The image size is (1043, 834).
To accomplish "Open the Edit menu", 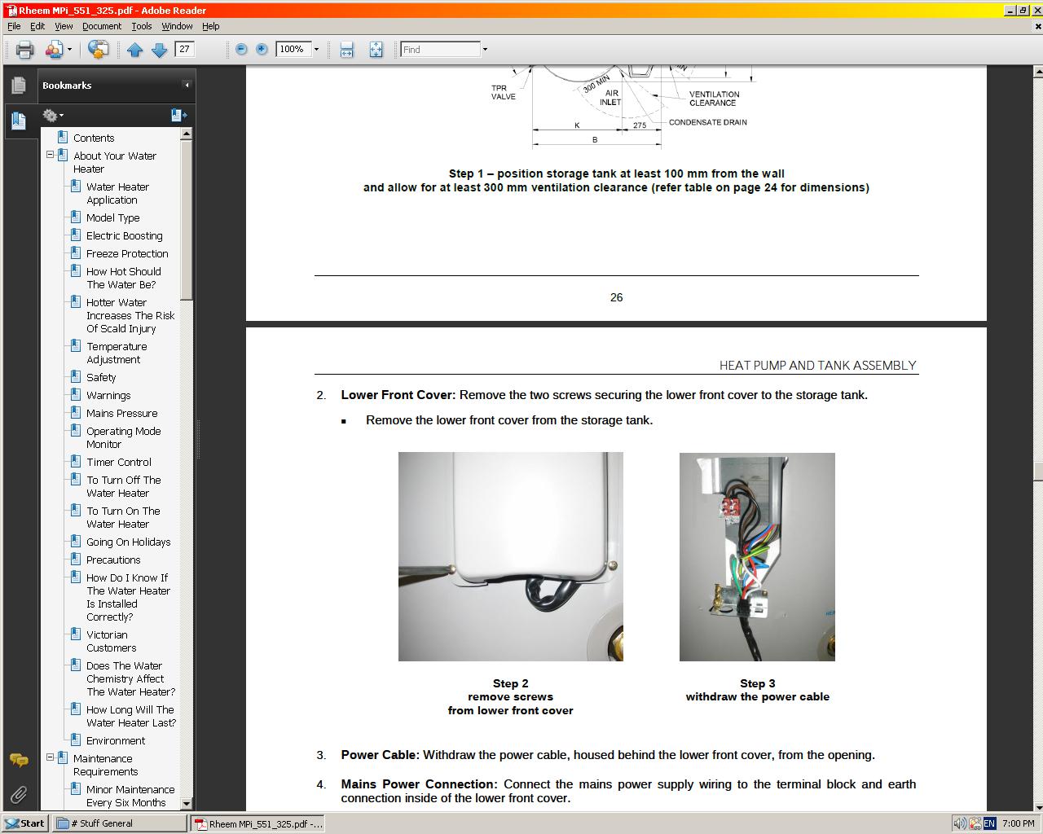I will [37, 26].
